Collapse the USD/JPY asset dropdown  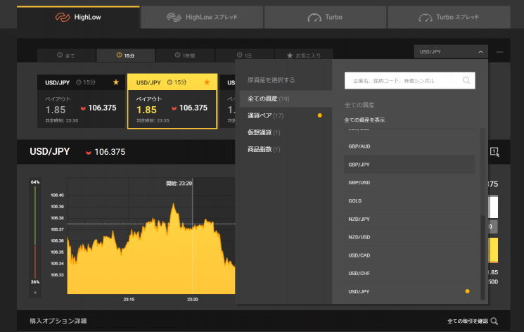point(451,52)
